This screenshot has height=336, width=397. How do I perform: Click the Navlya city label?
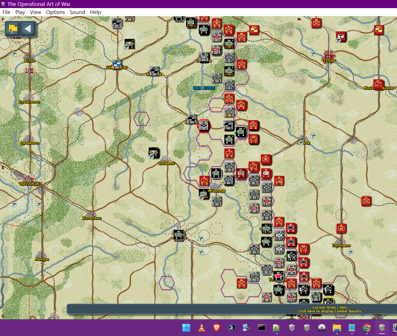(x=42, y=259)
